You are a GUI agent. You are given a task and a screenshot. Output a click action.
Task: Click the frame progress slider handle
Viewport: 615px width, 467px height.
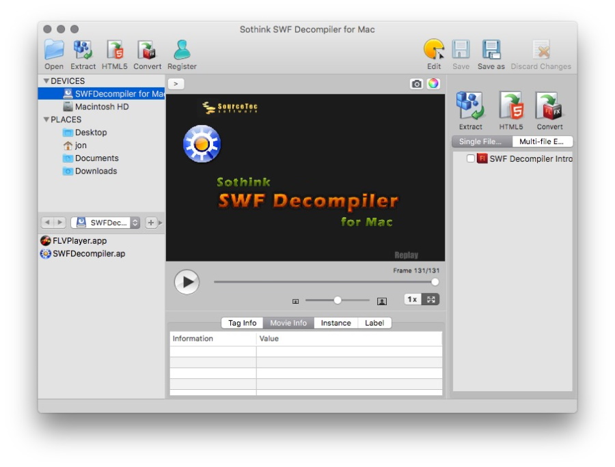pyautogui.click(x=435, y=282)
